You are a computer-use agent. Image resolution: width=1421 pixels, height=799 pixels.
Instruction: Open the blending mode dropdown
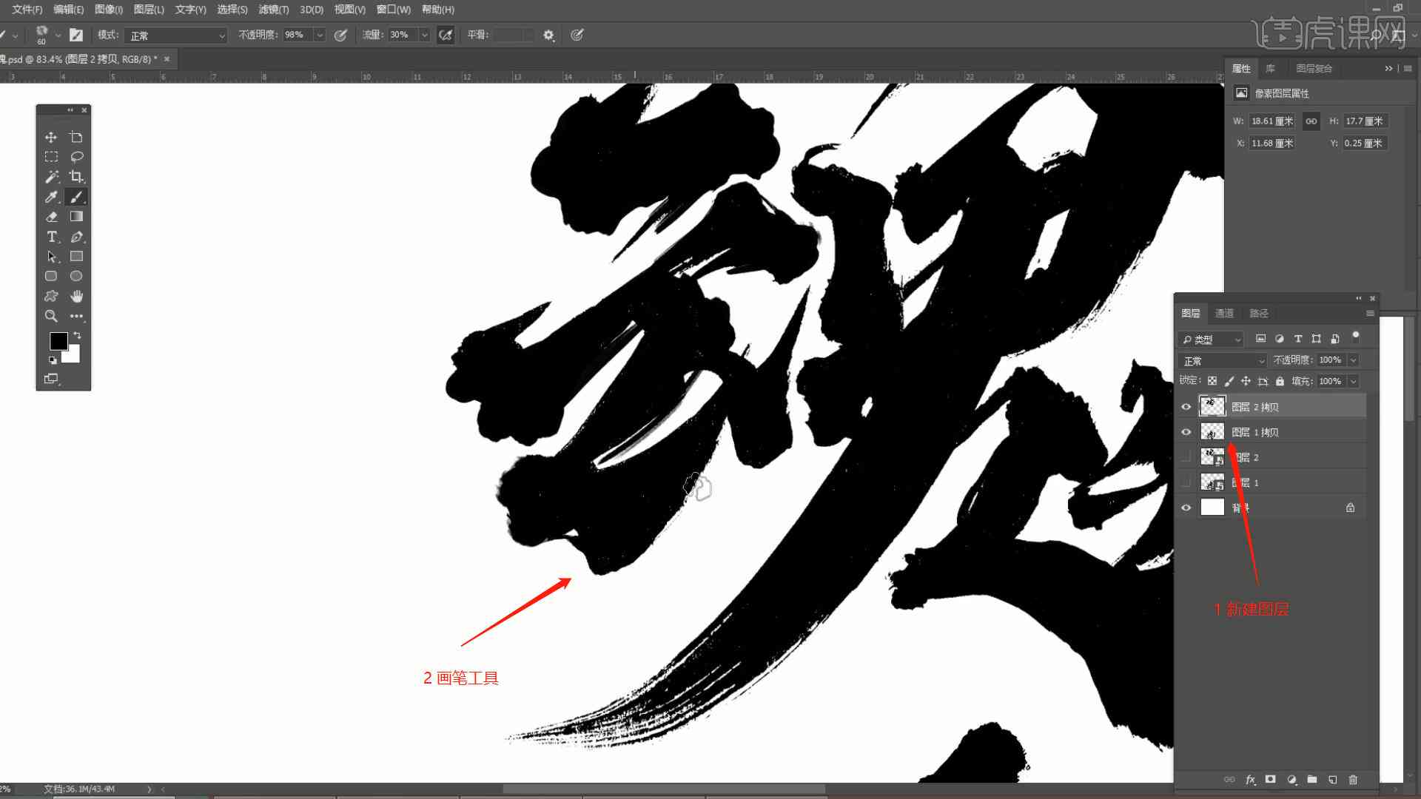pos(1220,360)
